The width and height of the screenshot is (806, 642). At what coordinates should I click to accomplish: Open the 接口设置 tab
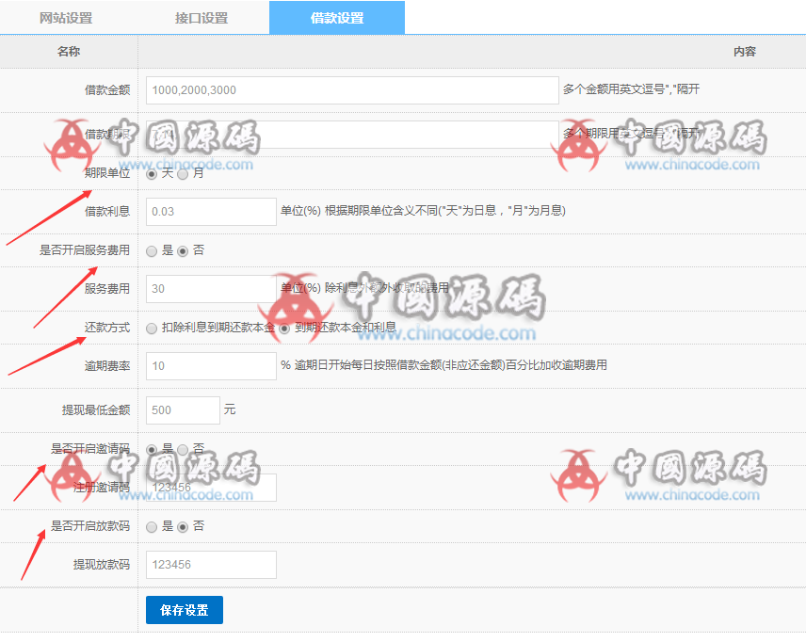202,17
